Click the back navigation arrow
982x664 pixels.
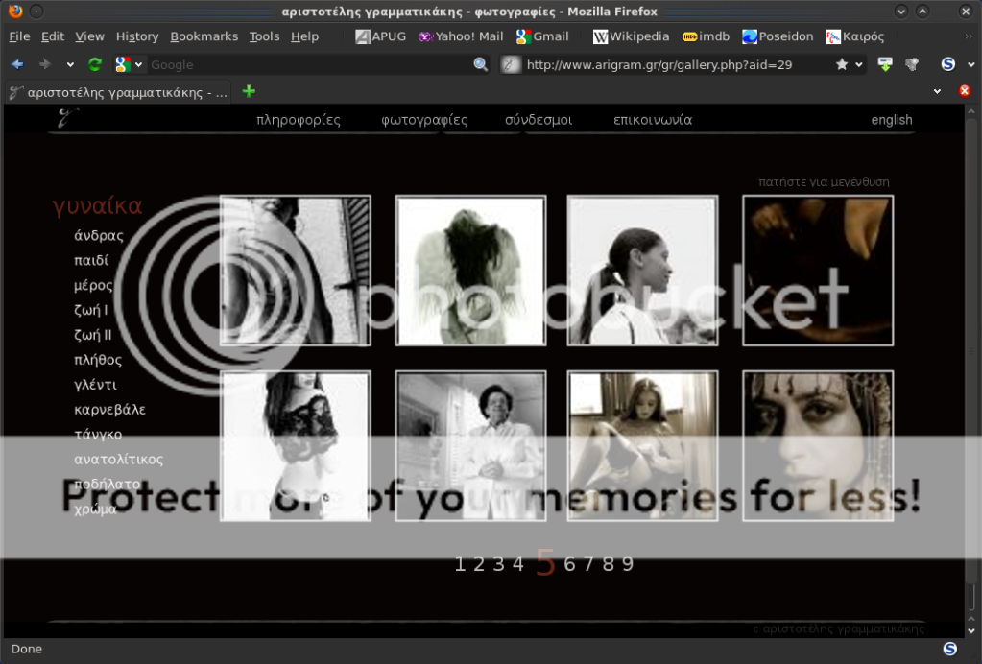pos(17,64)
